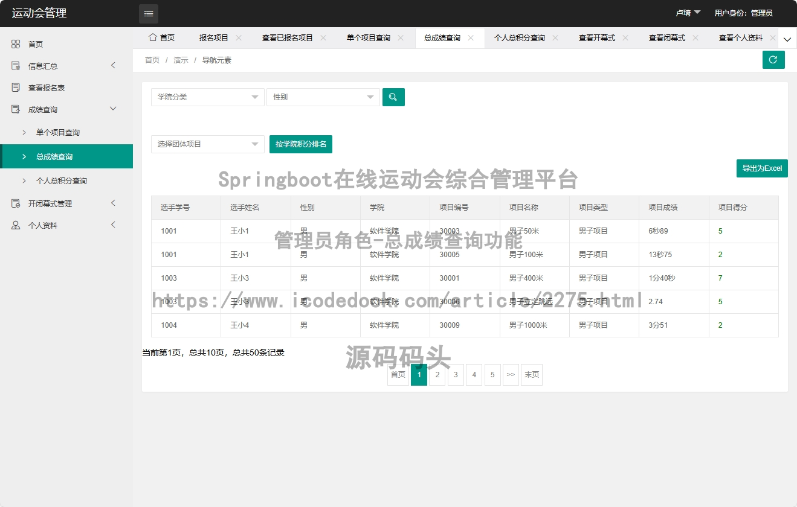Close the 查看闭幕式 tab

click(x=695, y=37)
